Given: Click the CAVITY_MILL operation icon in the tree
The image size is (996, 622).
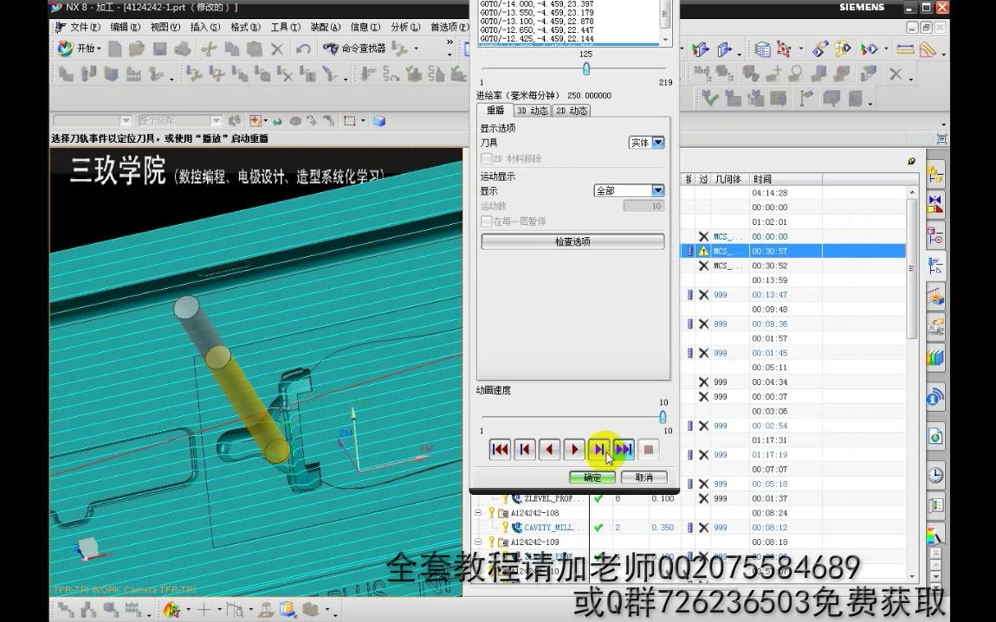Looking at the screenshot, I should coord(517,527).
